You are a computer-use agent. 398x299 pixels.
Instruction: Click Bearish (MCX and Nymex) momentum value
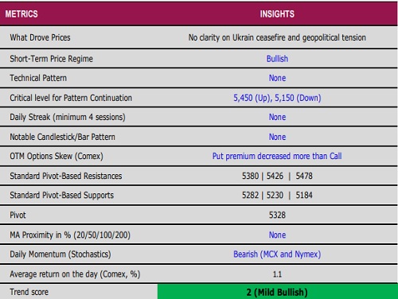pyautogui.click(x=277, y=254)
